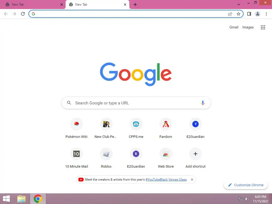Expand the tab search dropdown arrow
This screenshot has width=272, height=204.
pos(239,5)
